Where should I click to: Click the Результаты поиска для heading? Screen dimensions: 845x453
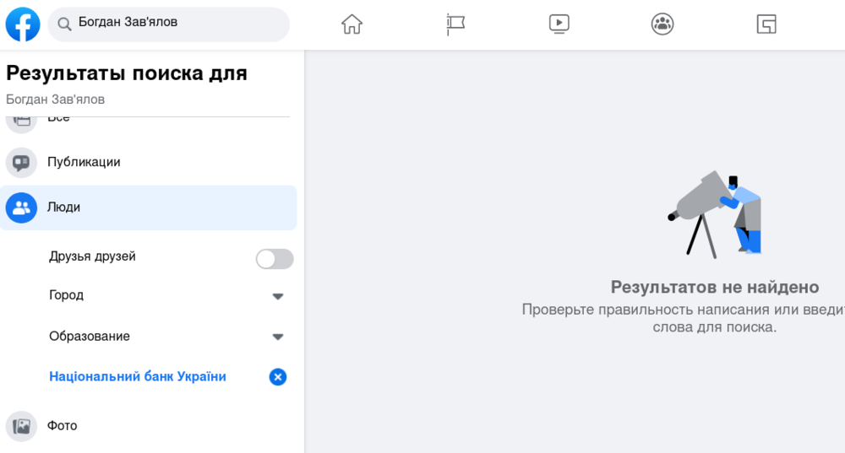pyautogui.click(x=127, y=73)
